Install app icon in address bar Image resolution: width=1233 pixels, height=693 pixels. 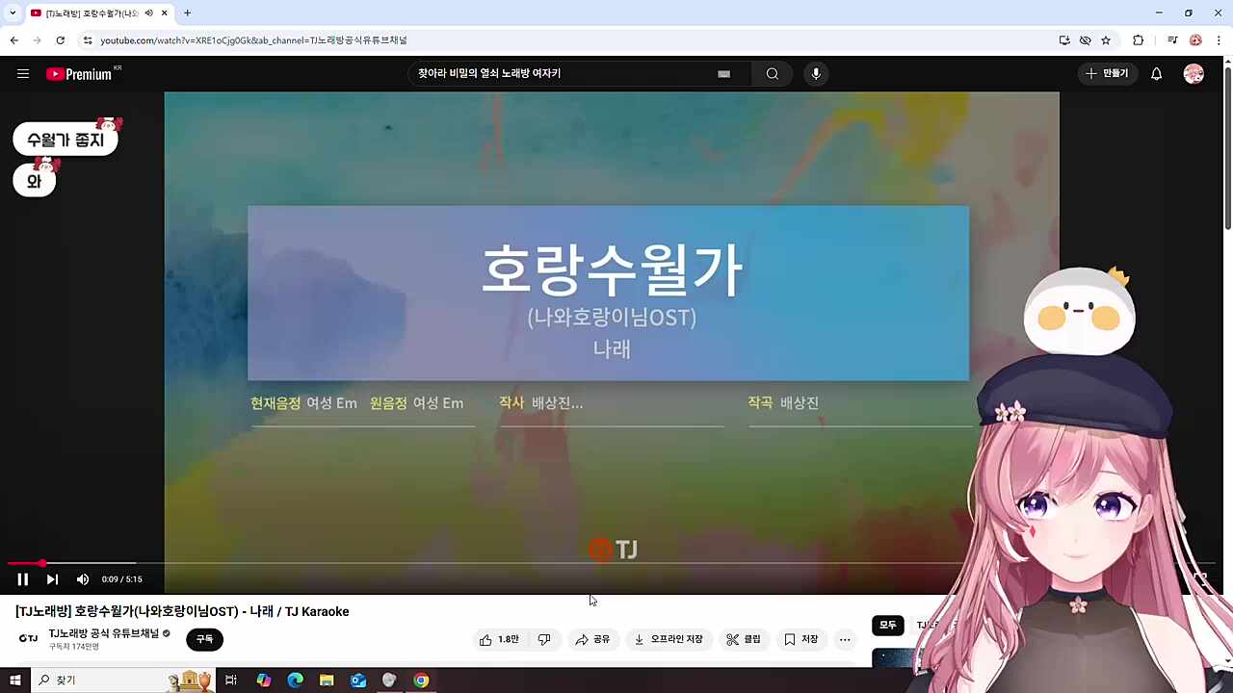(1064, 40)
